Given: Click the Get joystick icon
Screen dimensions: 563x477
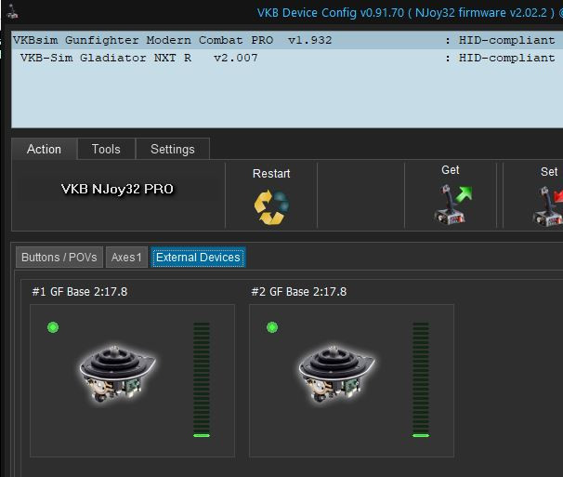Looking at the screenshot, I should [x=452, y=205].
